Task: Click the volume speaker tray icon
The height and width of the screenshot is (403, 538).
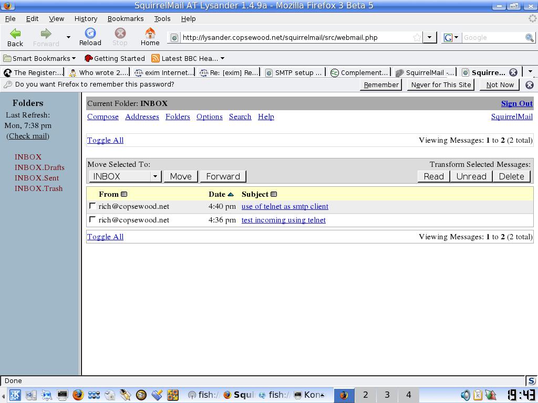Action: point(465,395)
